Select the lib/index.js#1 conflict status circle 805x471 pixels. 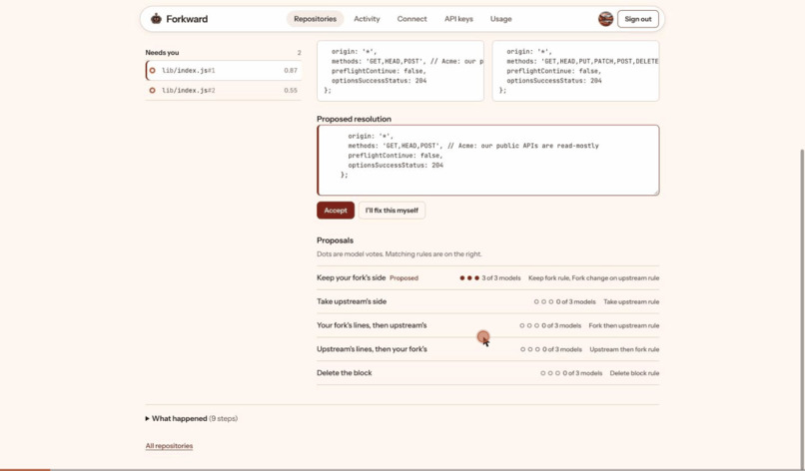point(152,70)
